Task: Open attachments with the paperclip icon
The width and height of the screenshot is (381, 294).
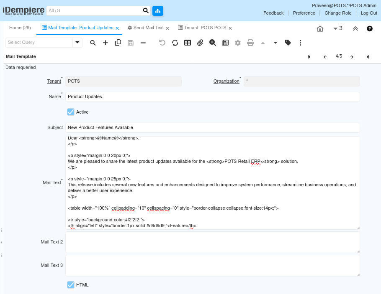Action: click(200, 43)
